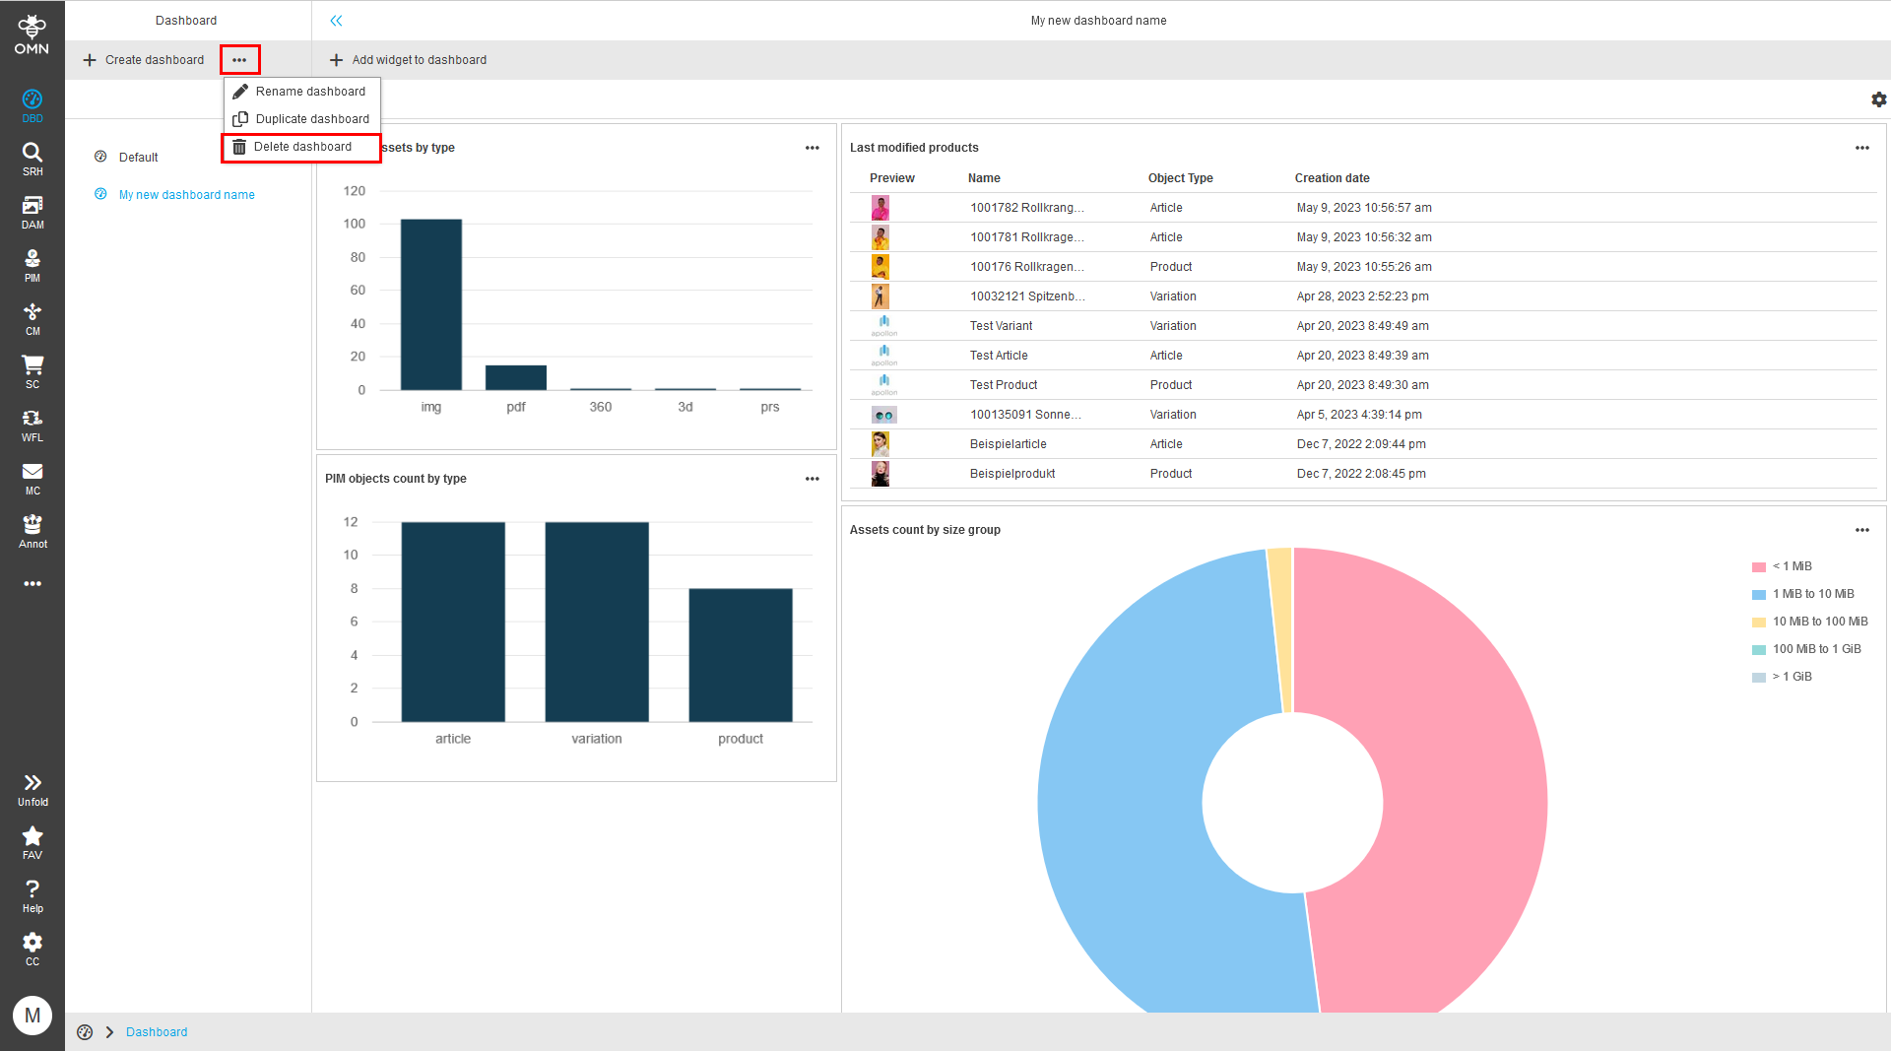Select Rename dashboard from the menu
Image resolution: width=1891 pixels, height=1051 pixels.
(309, 91)
